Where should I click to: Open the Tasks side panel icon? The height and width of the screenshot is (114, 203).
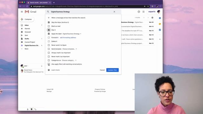click(x=160, y=30)
